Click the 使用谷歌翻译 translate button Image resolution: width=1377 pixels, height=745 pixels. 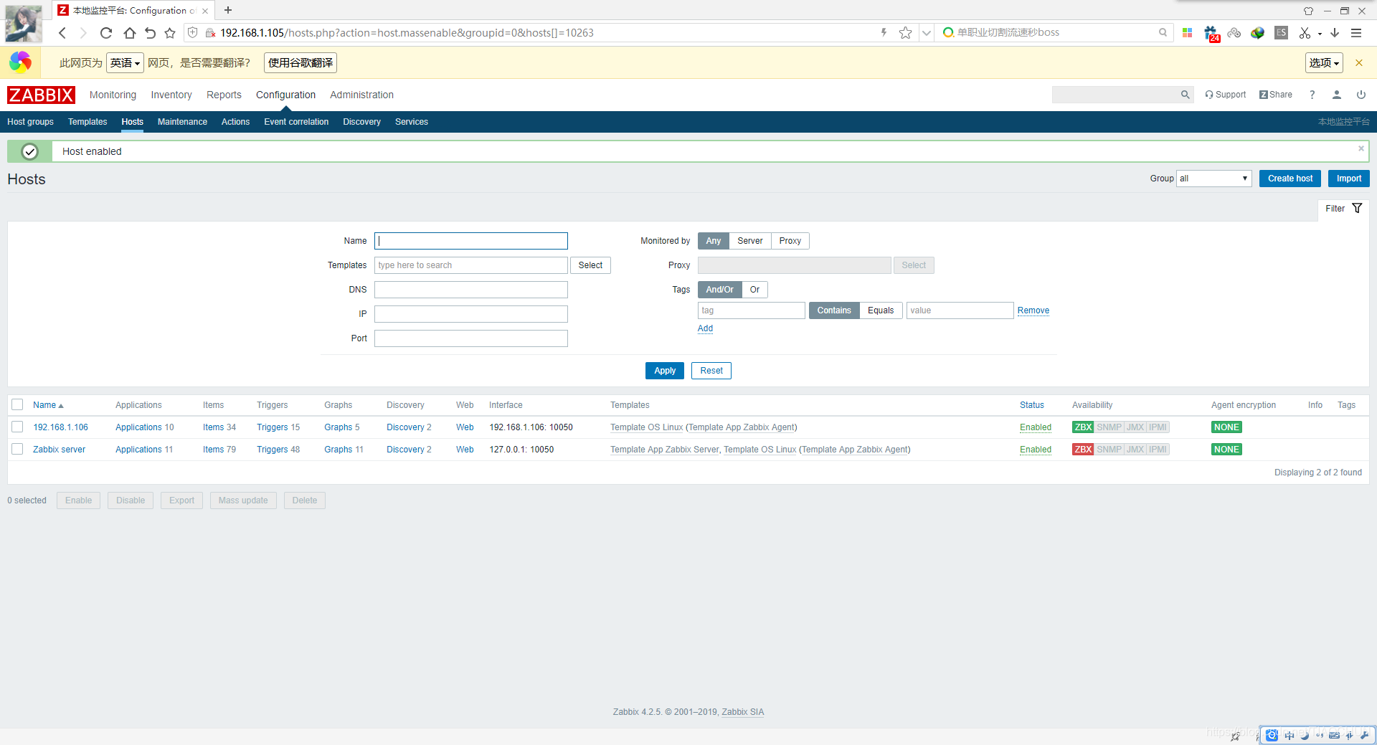click(301, 63)
